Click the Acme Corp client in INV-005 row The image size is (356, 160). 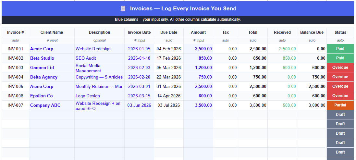(x=52, y=86)
